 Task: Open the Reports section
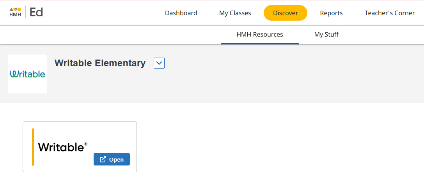(331, 13)
